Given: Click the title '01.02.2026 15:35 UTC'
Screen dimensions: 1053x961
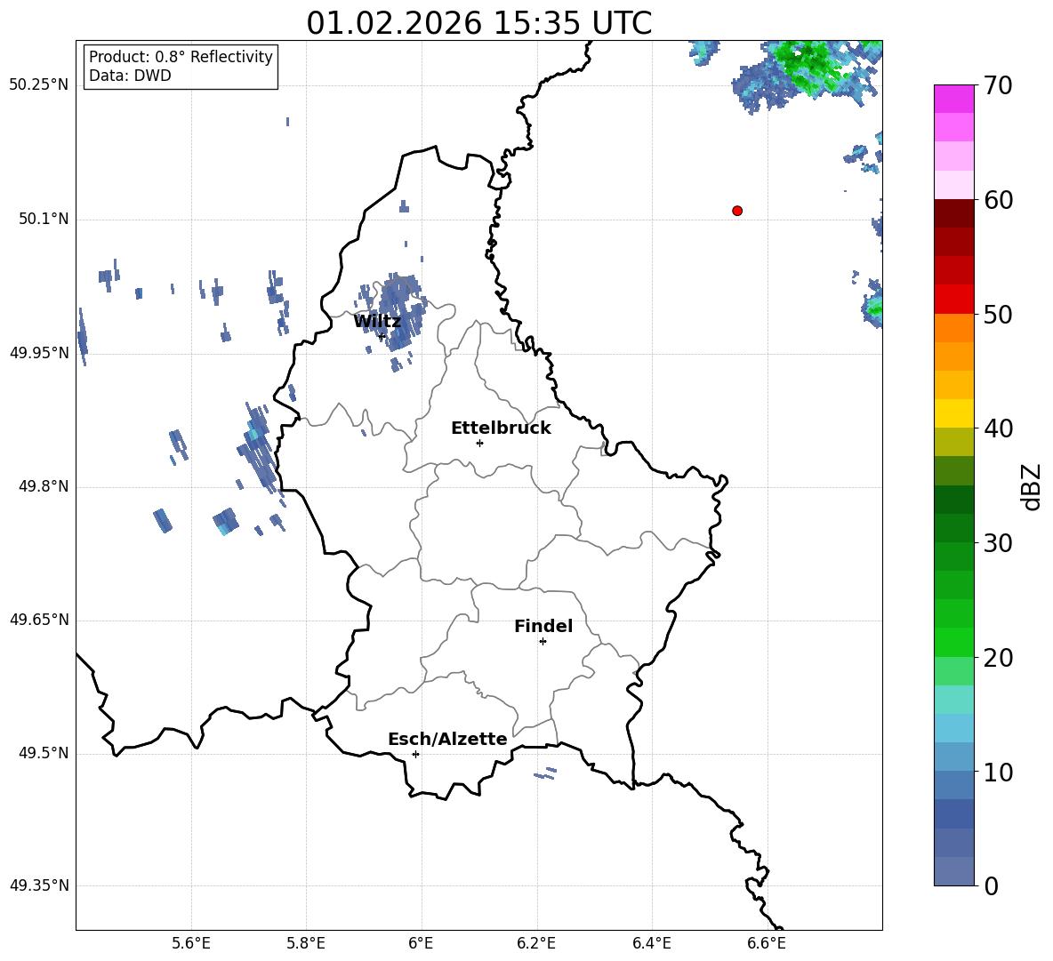Looking at the screenshot, I should (x=478, y=23).
